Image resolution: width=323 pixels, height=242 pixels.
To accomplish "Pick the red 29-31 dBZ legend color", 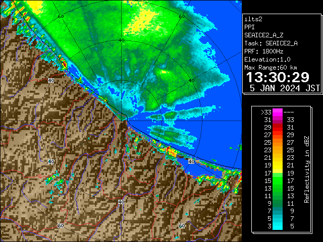I will point(278,128).
